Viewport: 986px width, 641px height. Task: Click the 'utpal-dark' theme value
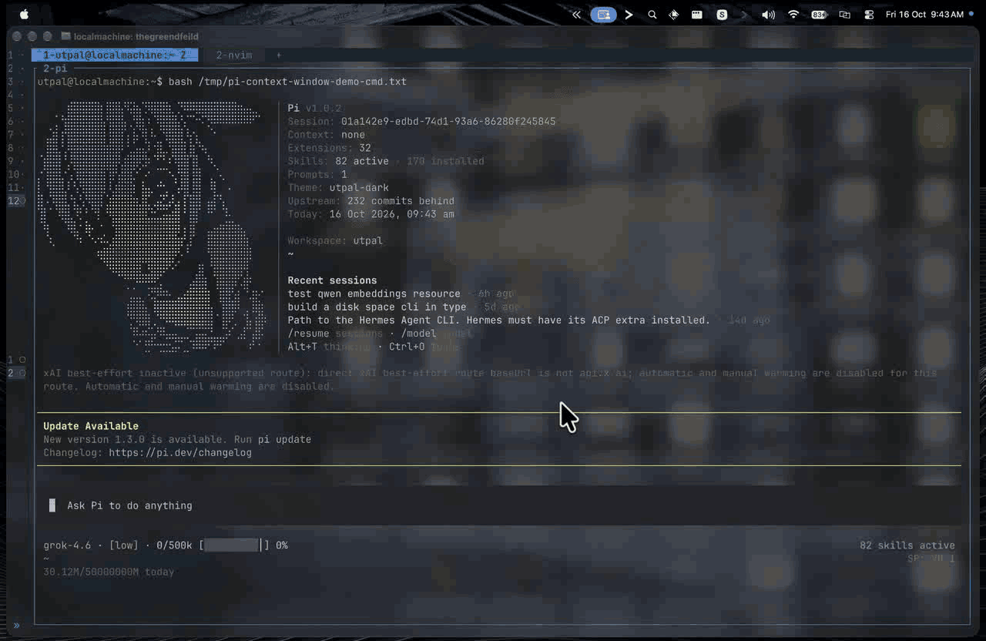tap(359, 188)
